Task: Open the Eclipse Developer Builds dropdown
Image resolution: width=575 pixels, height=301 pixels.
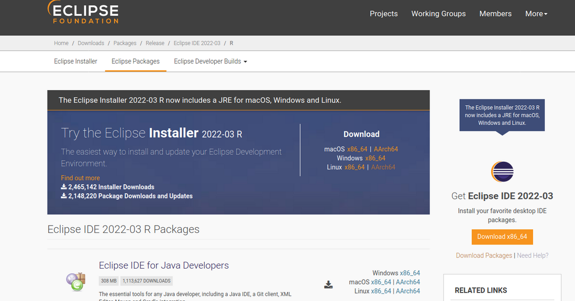Action: pyautogui.click(x=210, y=61)
